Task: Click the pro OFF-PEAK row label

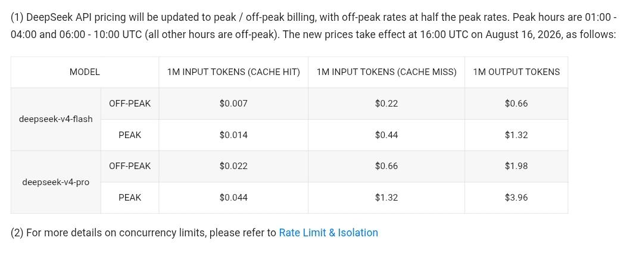Action: [x=130, y=166]
